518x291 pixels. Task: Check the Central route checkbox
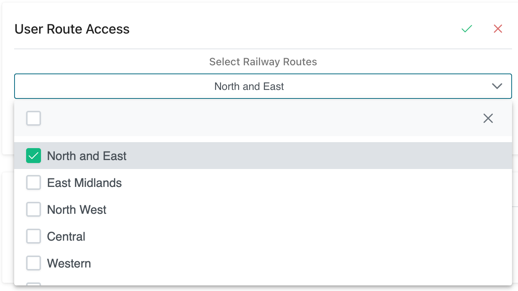pos(34,237)
